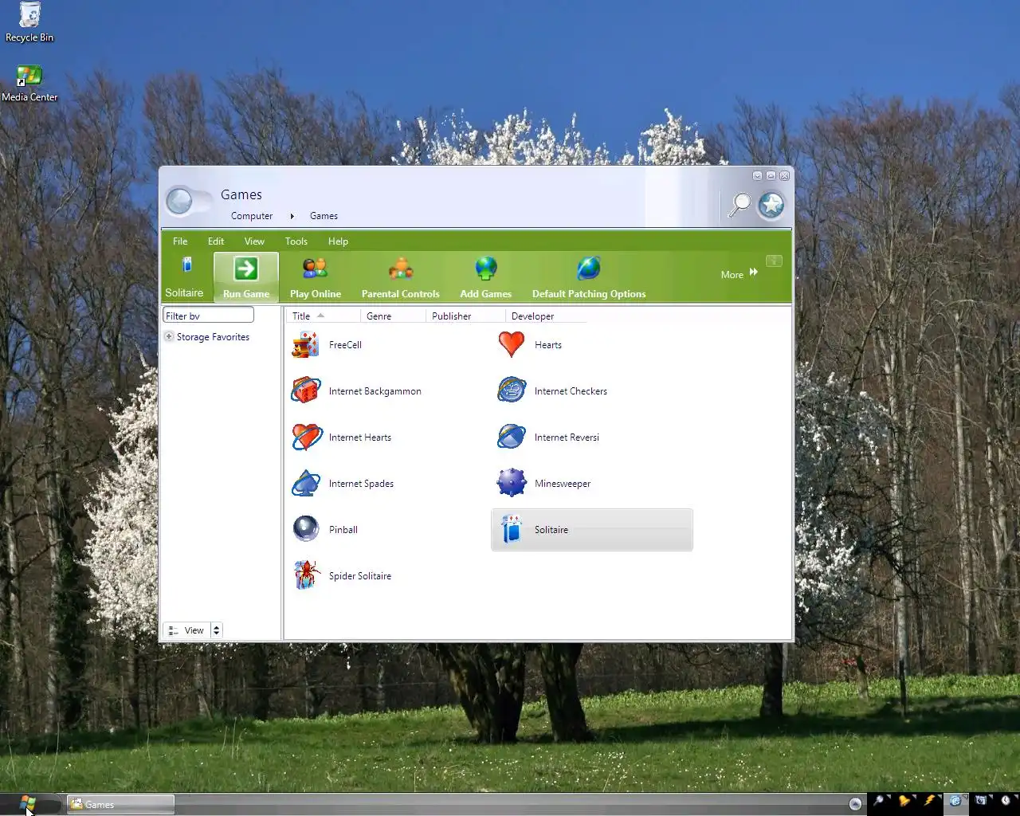Image resolution: width=1020 pixels, height=816 pixels.
Task: Open the Recycle Bin desktop icon
Action: (29, 22)
